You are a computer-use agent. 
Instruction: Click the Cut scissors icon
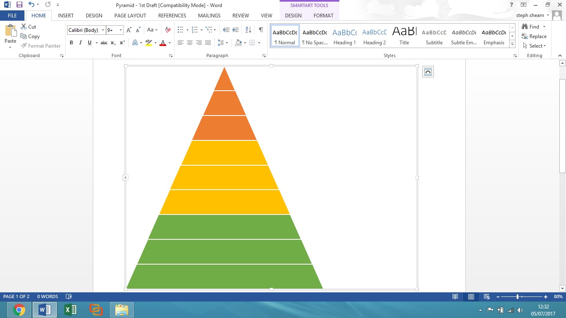coord(24,26)
